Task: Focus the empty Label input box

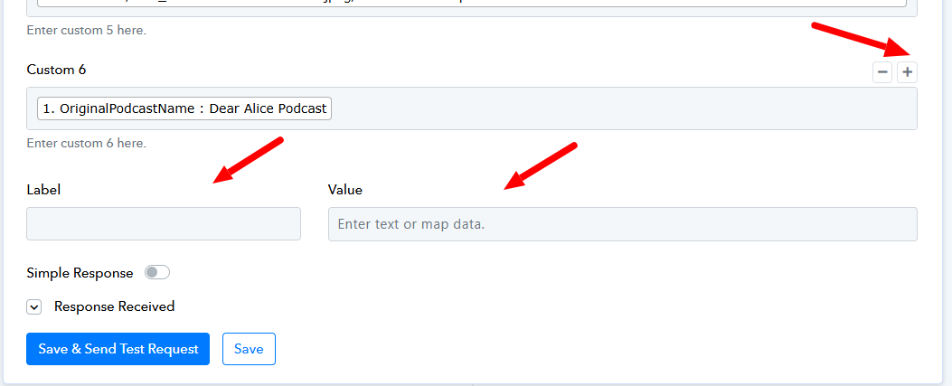Action: click(x=164, y=224)
